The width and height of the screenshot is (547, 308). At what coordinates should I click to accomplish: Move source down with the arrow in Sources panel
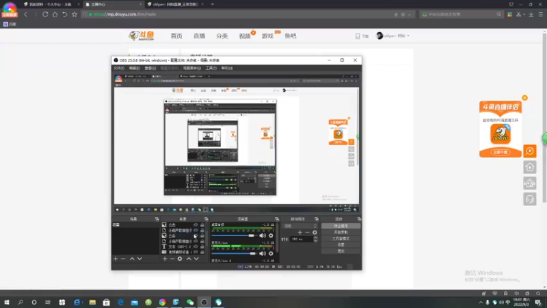click(x=196, y=259)
